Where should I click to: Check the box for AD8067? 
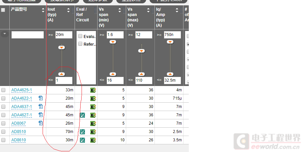3,123
